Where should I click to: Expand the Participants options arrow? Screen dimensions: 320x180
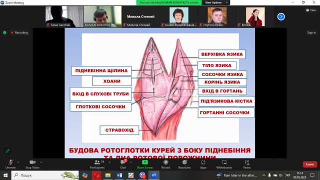[x=109, y=162]
